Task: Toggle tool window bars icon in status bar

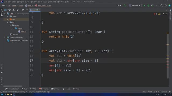Action: click(x=2, y=92)
